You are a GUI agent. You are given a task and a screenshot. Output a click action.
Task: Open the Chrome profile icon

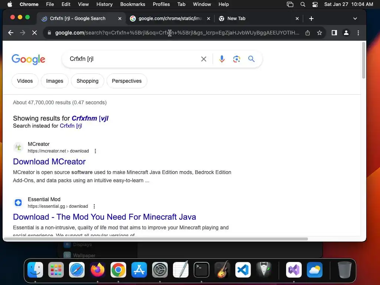tap(346, 33)
